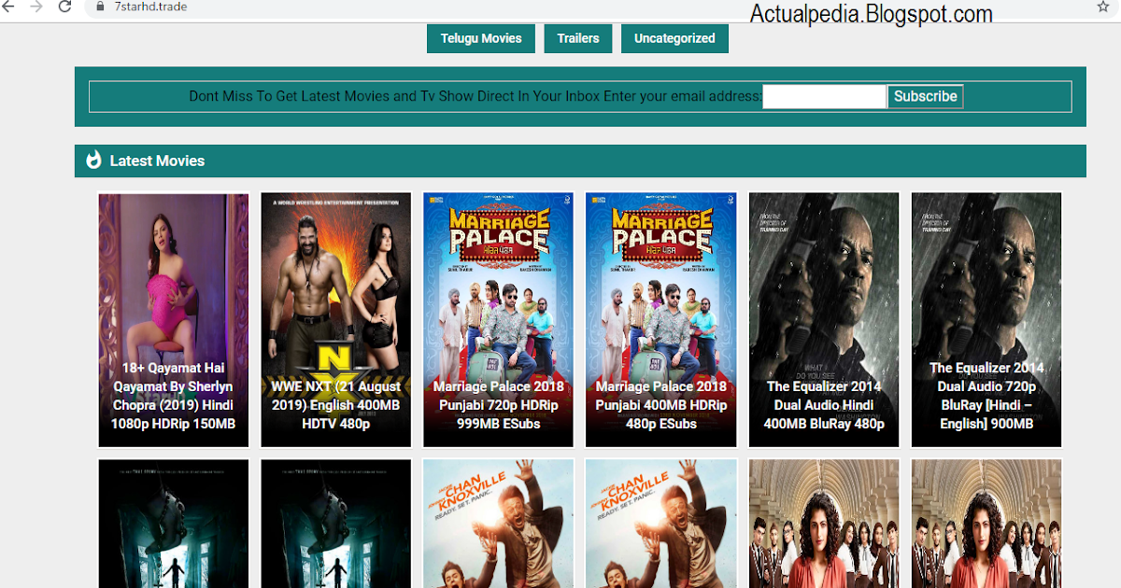Click the flame icon beside Latest Movies
The width and height of the screenshot is (1121, 588).
93,161
